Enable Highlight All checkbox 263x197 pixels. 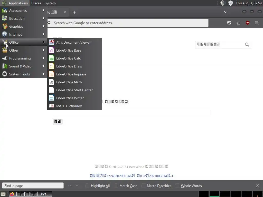(87, 186)
